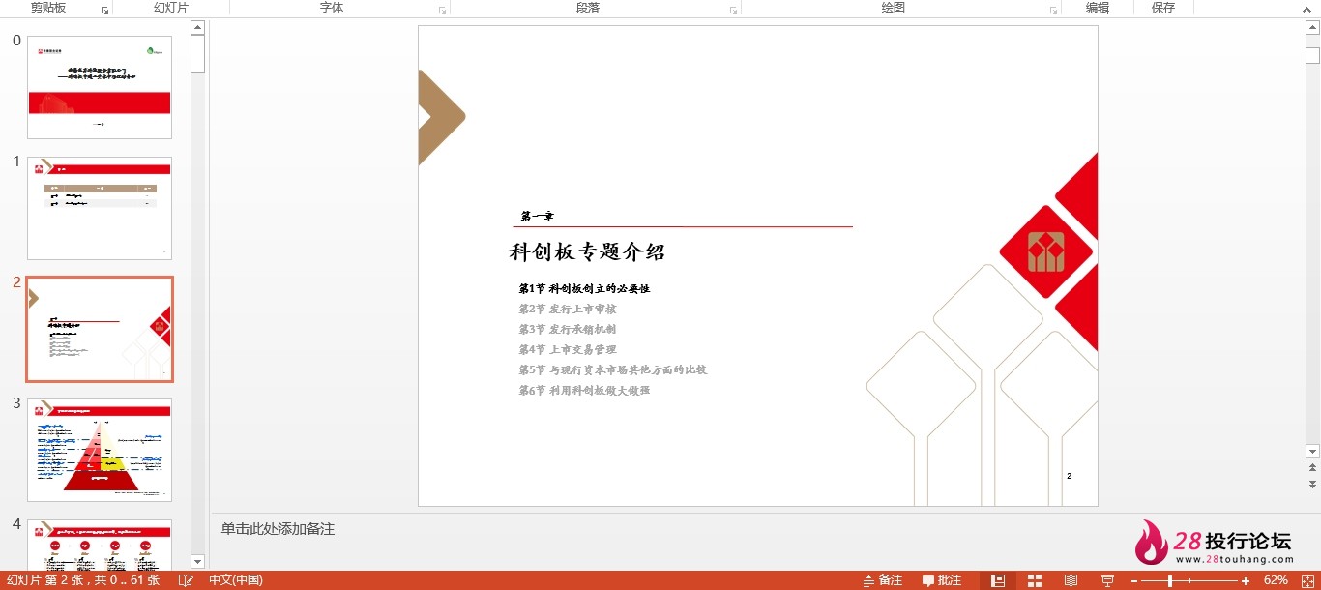
Task: Toggle the 备注 notes pane button
Action: coord(882,580)
